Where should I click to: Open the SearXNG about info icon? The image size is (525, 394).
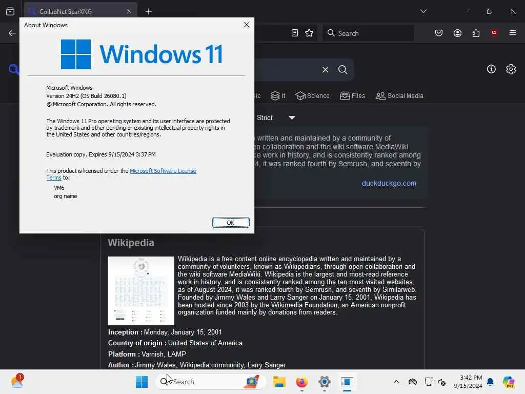[491, 69]
